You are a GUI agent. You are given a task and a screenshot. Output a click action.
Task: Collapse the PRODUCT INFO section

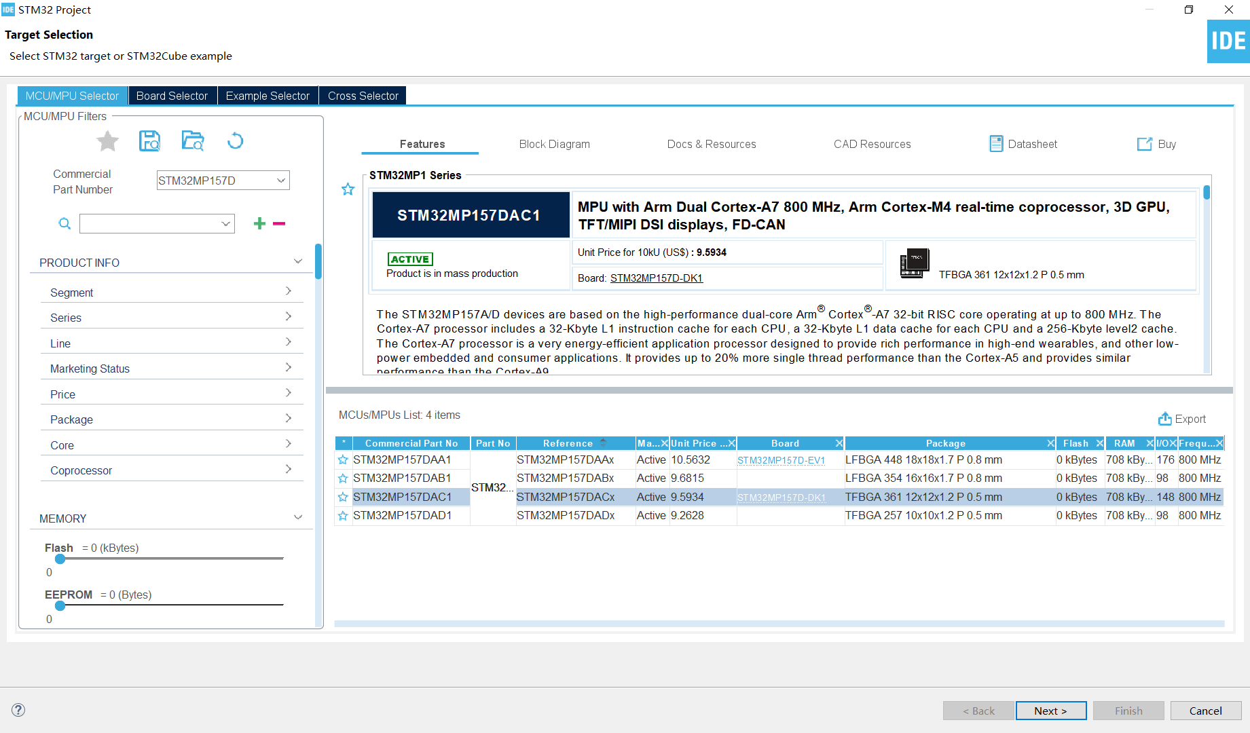point(297,262)
